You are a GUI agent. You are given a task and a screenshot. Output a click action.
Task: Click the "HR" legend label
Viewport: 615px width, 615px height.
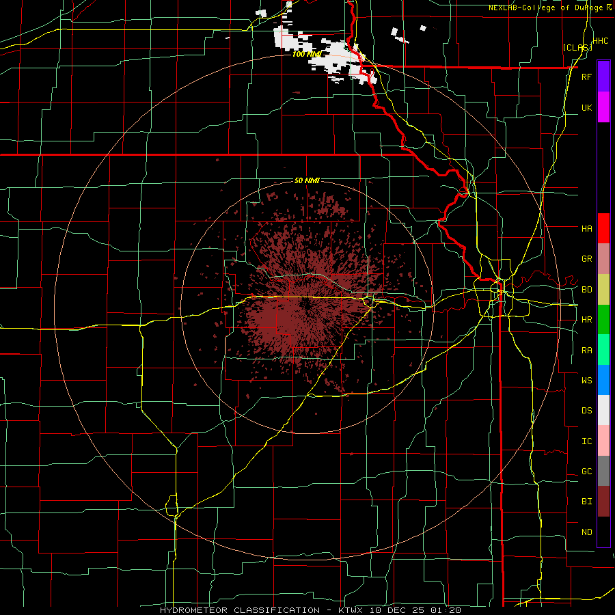(x=586, y=320)
